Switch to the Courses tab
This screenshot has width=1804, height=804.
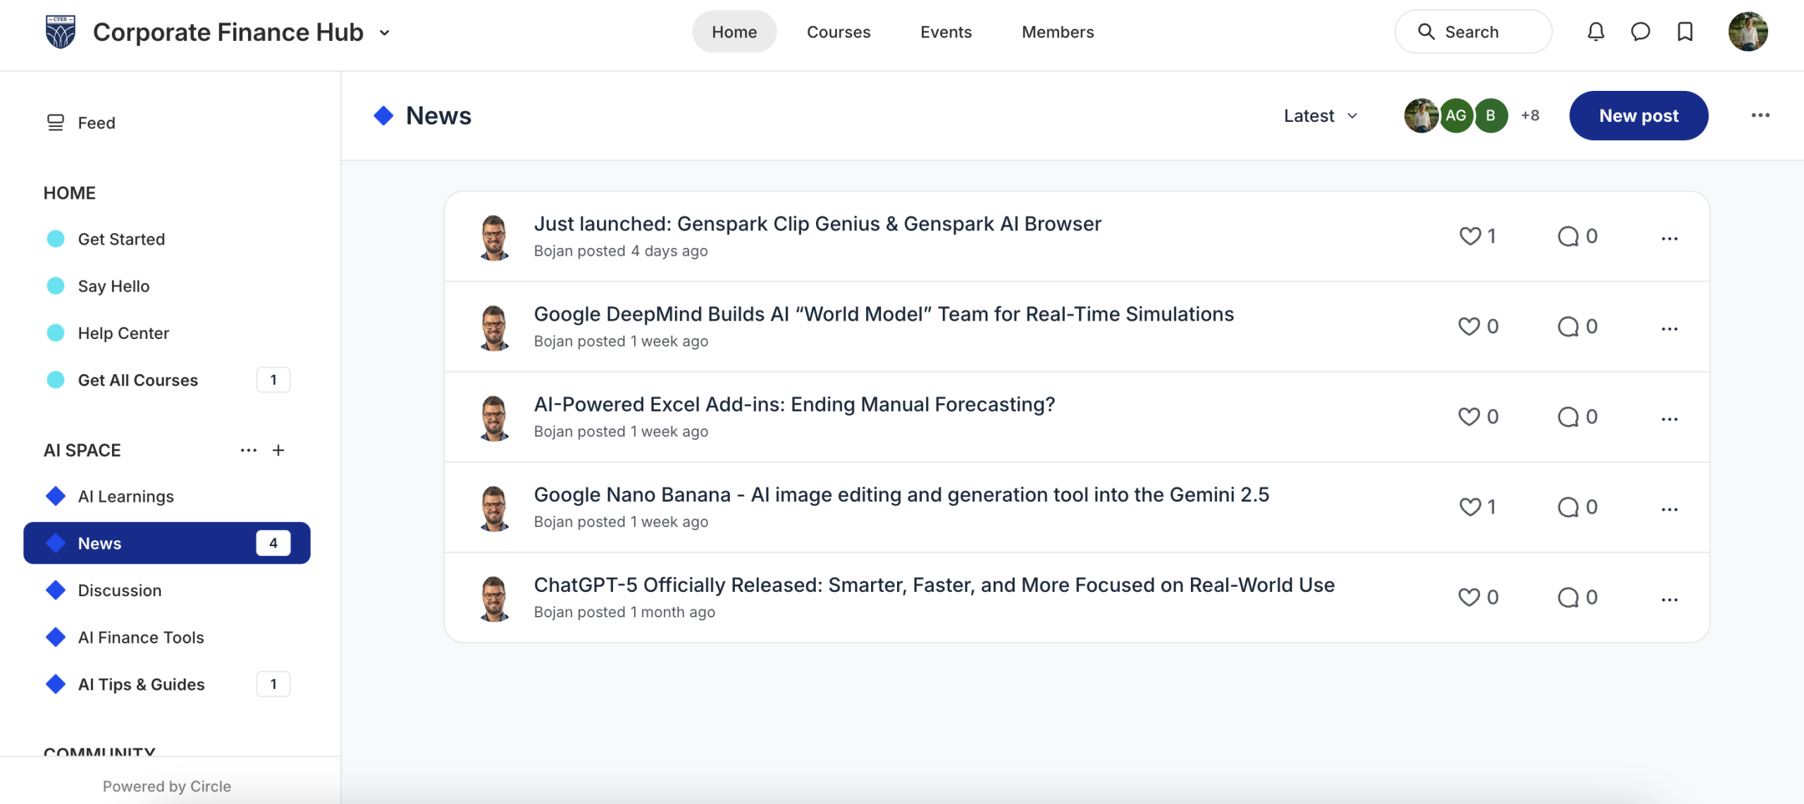coord(838,32)
